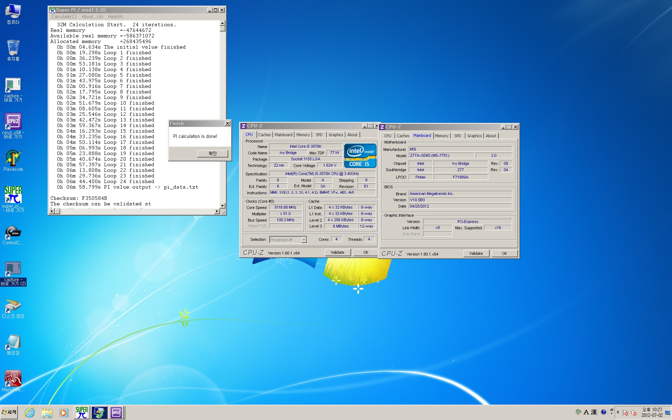Select the MemTweakIt desktop icon

tap(13, 381)
